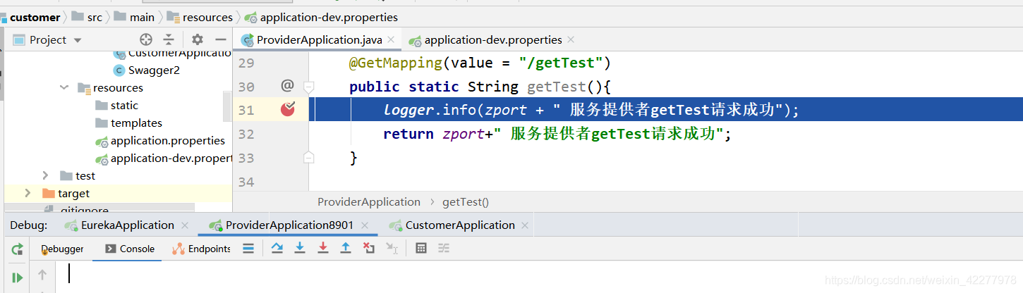
Task: Click the Trace Current Stream Chain icon
Action: pyautogui.click(x=444, y=248)
